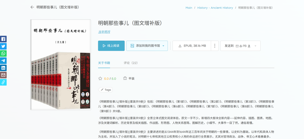Go to Main in the breadcrumb

[x=189, y=8]
